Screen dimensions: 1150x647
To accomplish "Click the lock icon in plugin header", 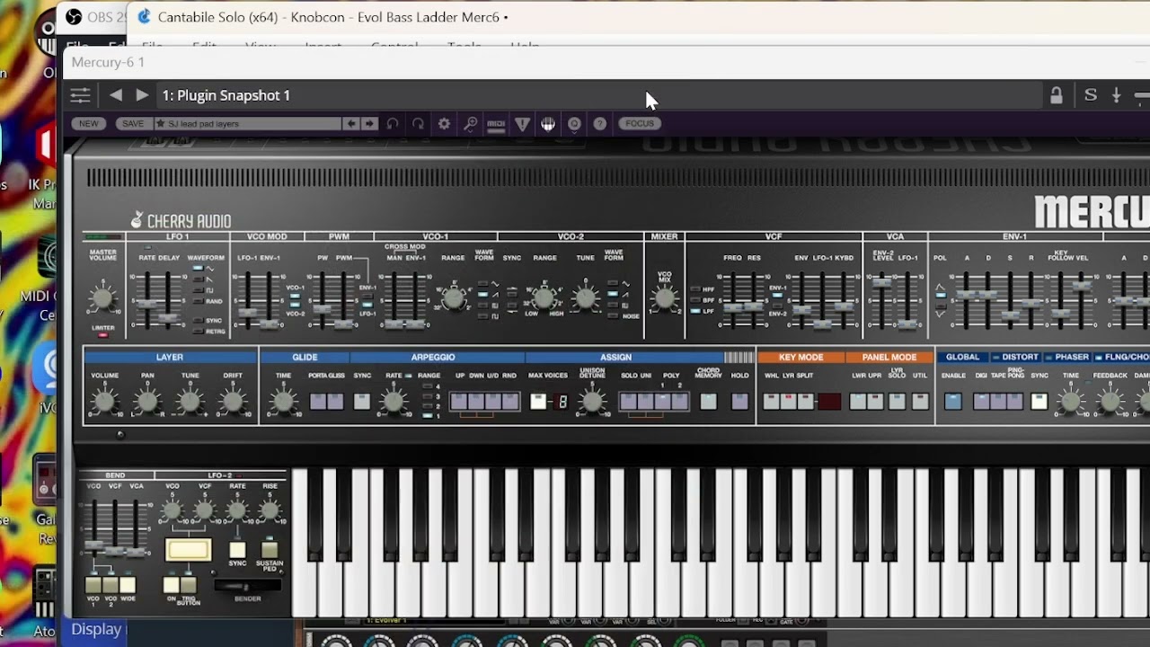I will pyautogui.click(x=1057, y=95).
